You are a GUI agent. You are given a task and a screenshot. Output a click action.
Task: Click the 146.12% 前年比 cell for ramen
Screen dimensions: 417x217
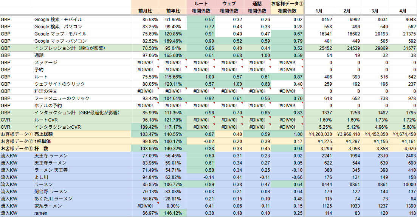pyautogui.click(x=173, y=213)
